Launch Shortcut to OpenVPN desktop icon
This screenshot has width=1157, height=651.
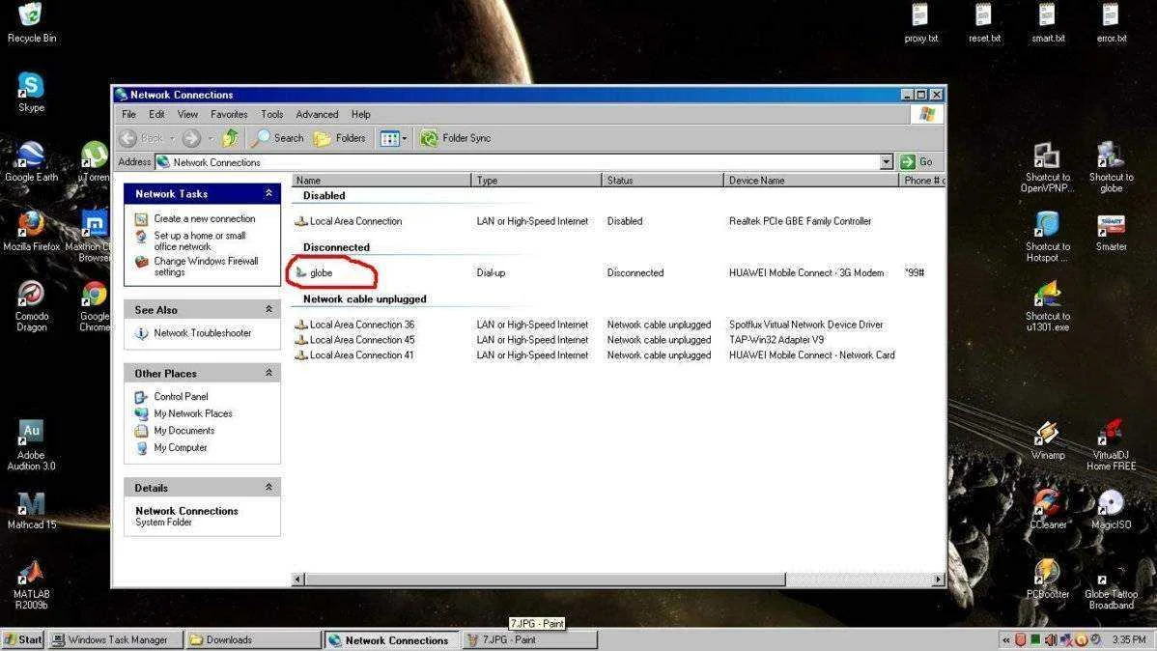pyautogui.click(x=1047, y=167)
